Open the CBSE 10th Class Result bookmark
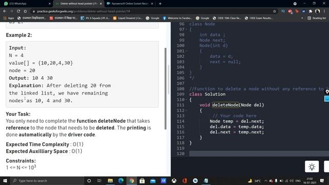 click(227, 18)
